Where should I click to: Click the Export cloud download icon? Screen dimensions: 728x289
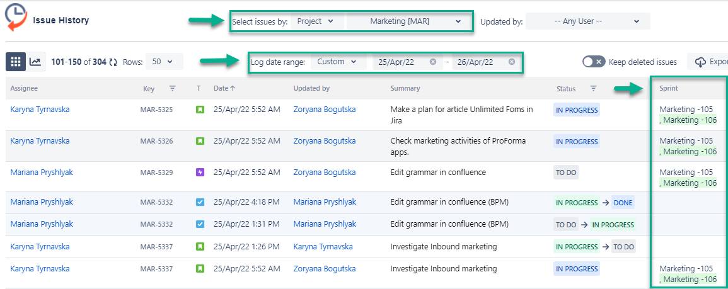pos(700,62)
